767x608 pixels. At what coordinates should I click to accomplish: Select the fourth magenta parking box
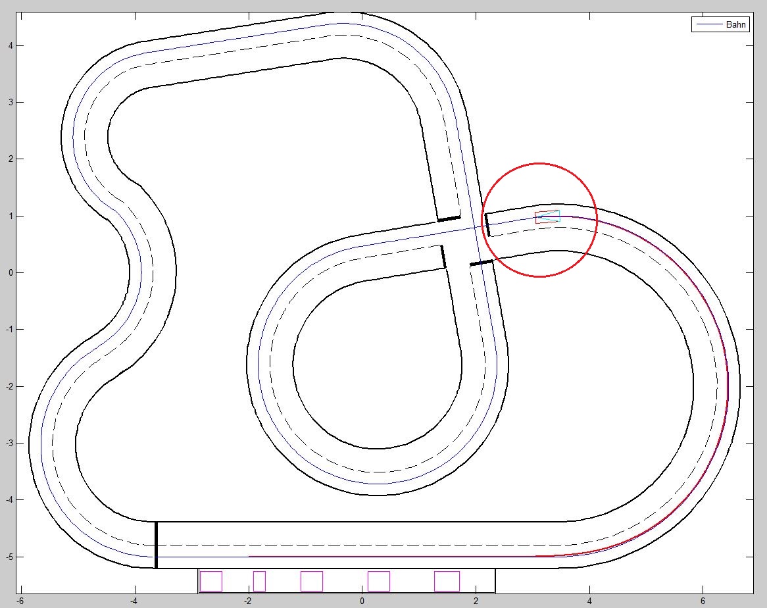pos(379,581)
